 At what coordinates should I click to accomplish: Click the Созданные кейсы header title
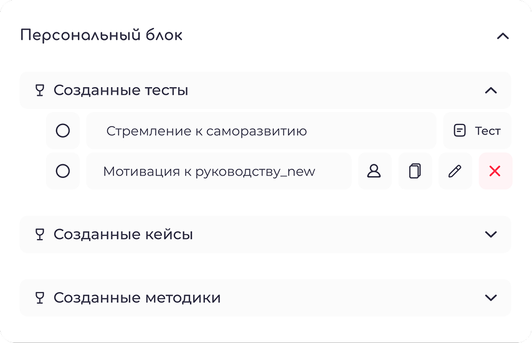(x=123, y=235)
